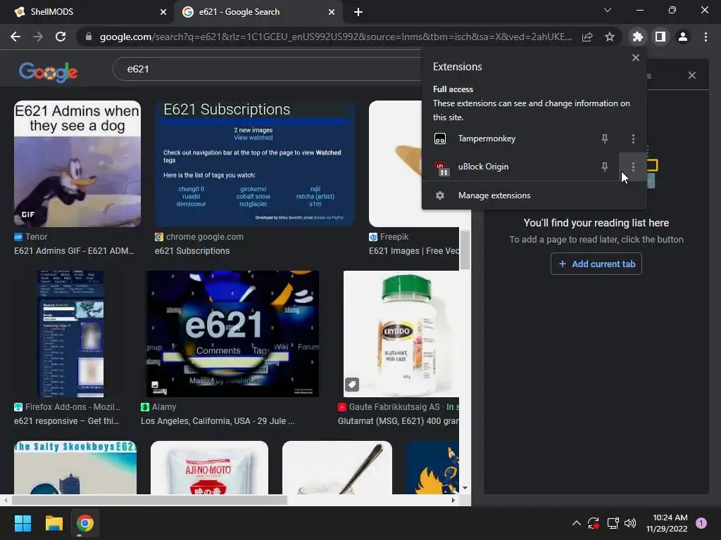Open the tab search chevron
721x540 pixels.
click(608, 10)
